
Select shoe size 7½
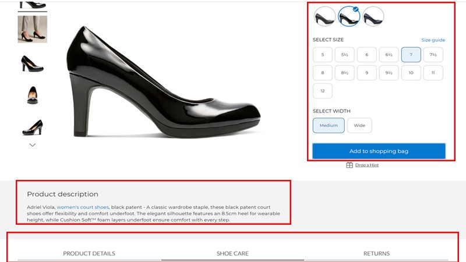coord(433,55)
